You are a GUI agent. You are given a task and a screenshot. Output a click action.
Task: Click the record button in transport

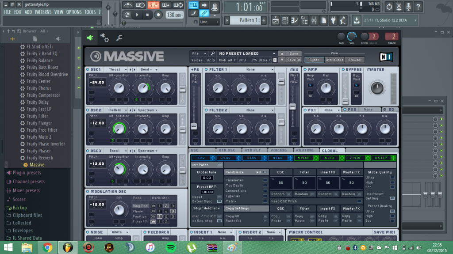[158, 15]
